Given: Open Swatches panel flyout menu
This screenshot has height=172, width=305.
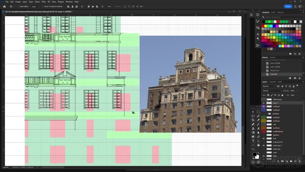Looking at the screenshot, I should click(x=303, y=12).
